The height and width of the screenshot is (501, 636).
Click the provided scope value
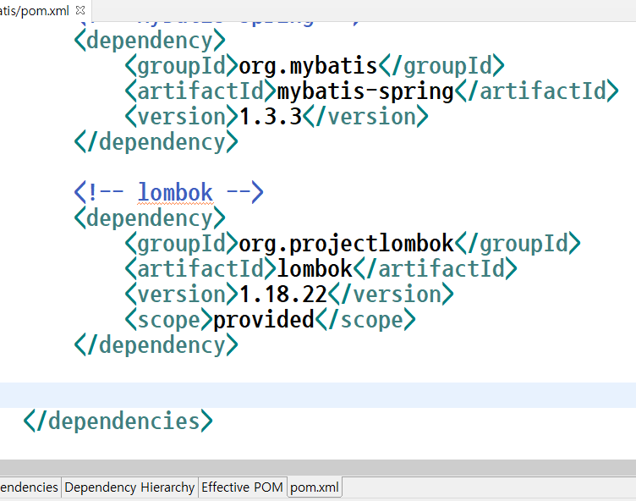pos(264,320)
